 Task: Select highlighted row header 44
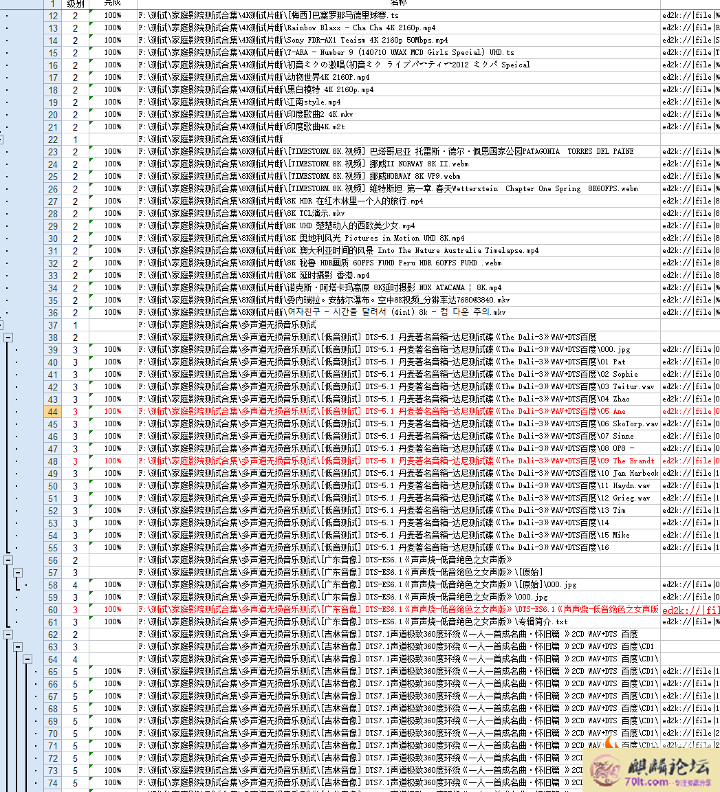[x=52, y=412]
